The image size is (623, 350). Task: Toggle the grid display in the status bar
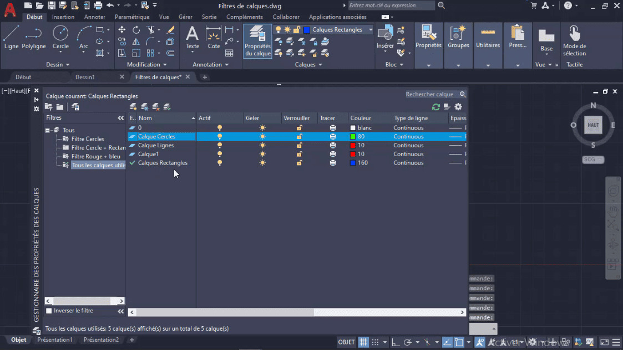click(363, 342)
